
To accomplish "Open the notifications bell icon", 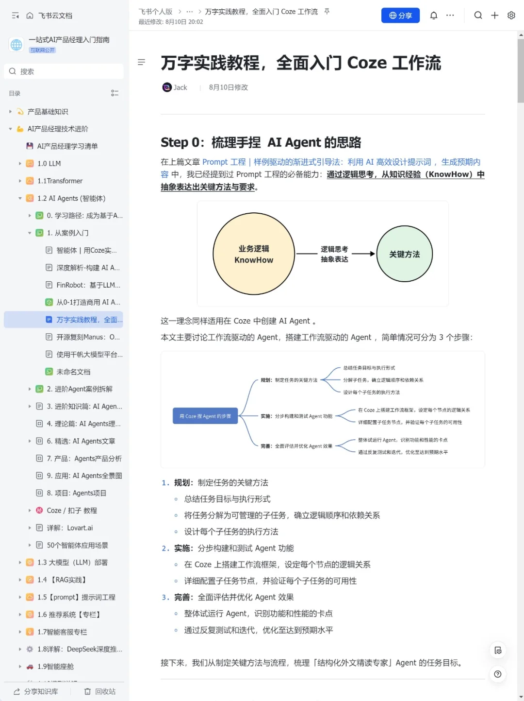I will pyautogui.click(x=433, y=15).
